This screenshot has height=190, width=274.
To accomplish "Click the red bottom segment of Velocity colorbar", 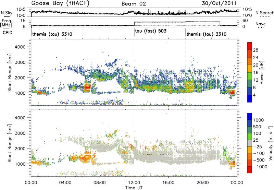I will tap(250, 170).
